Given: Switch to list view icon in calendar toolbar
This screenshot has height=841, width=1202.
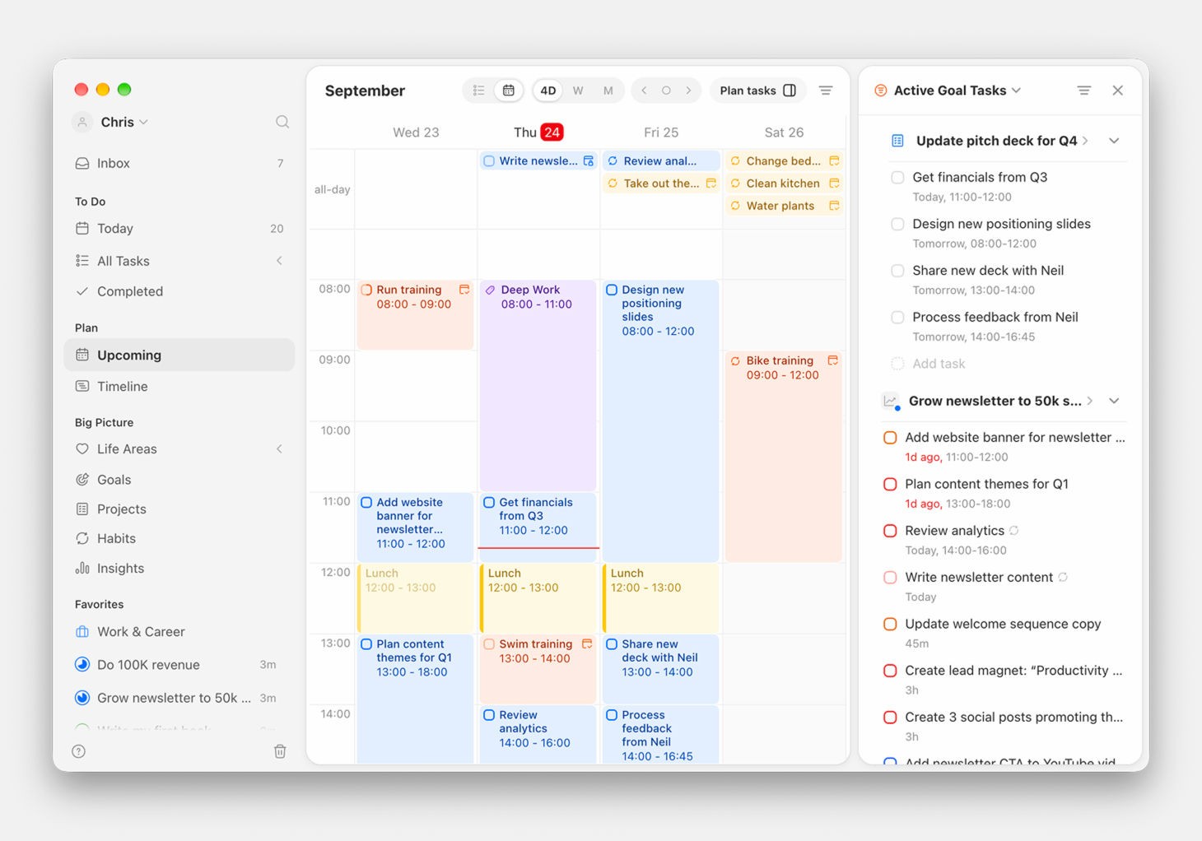Looking at the screenshot, I should pyautogui.click(x=478, y=91).
